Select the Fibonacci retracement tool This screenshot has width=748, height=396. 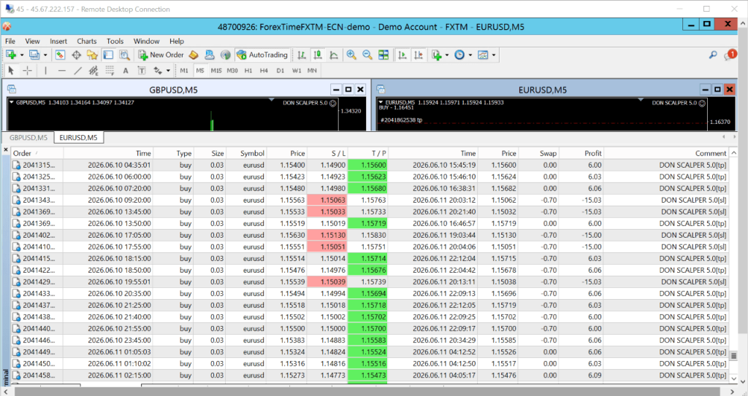pyautogui.click(x=110, y=71)
